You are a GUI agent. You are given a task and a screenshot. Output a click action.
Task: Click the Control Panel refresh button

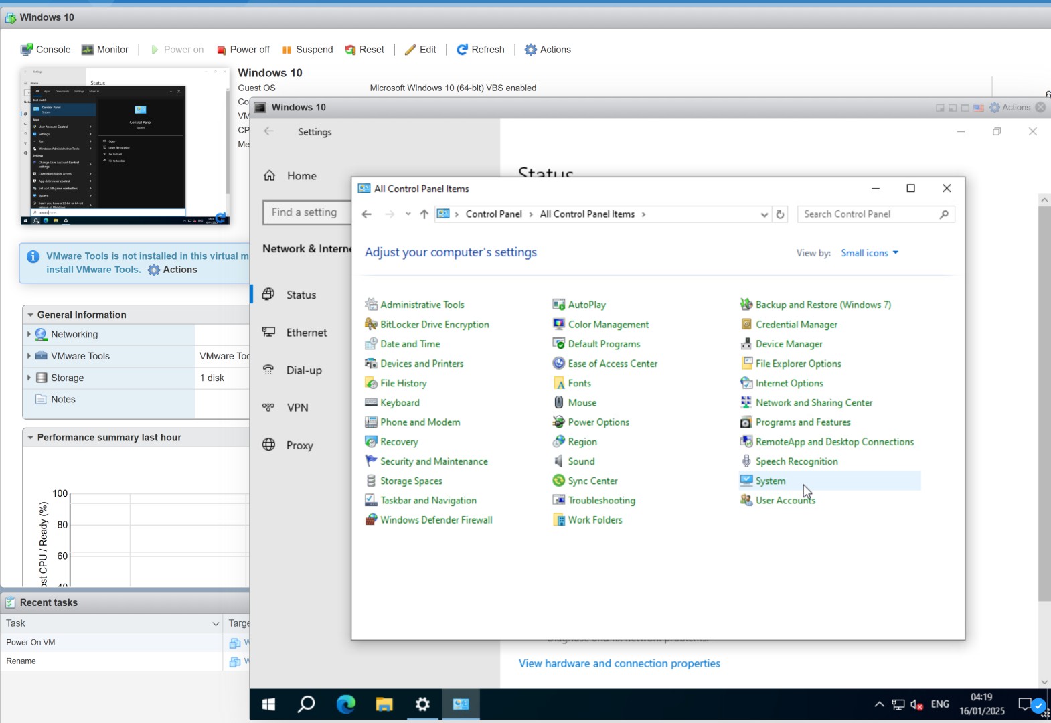click(780, 214)
